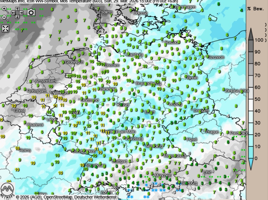The height and width of the screenshot is (200, 268).
Task: Pan the map up with arrow
Action: pyautogui.click(x=17, y=9)
